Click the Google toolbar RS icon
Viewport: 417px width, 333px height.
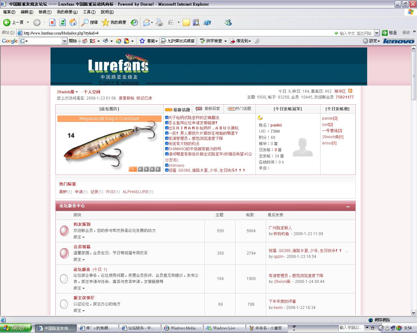93,41
